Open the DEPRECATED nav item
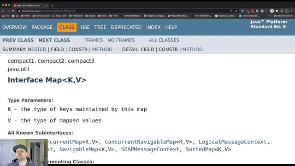 point(126,27)
